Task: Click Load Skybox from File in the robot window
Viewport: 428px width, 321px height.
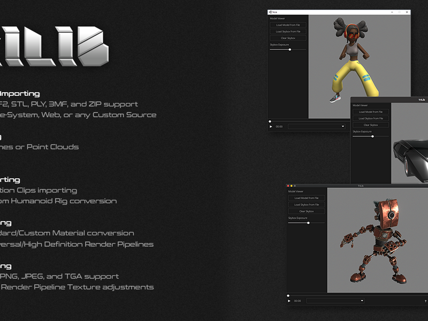Action: tap(307, 204)
